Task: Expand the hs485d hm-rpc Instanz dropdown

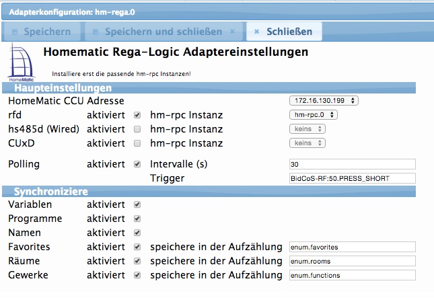Action: 308,129
